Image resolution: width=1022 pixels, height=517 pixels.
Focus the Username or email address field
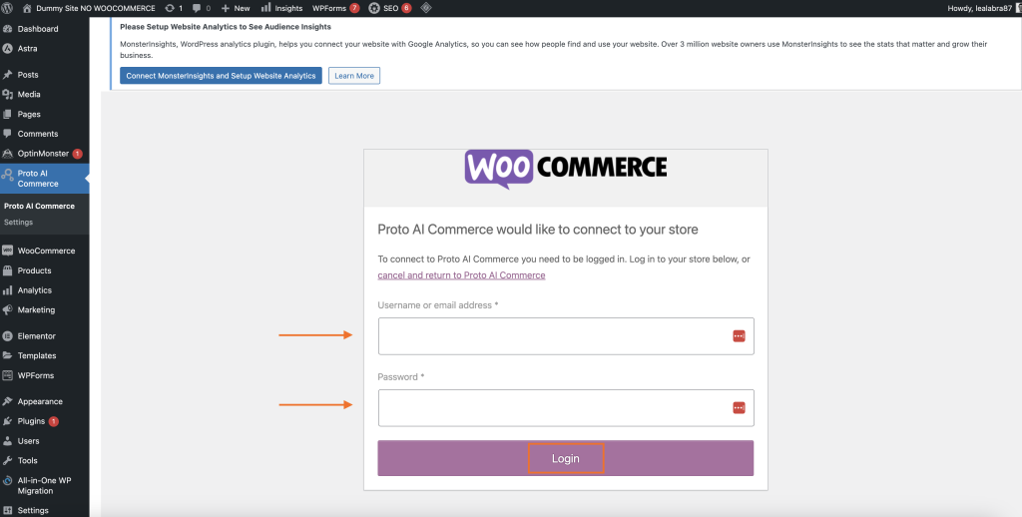coord(566,336)
